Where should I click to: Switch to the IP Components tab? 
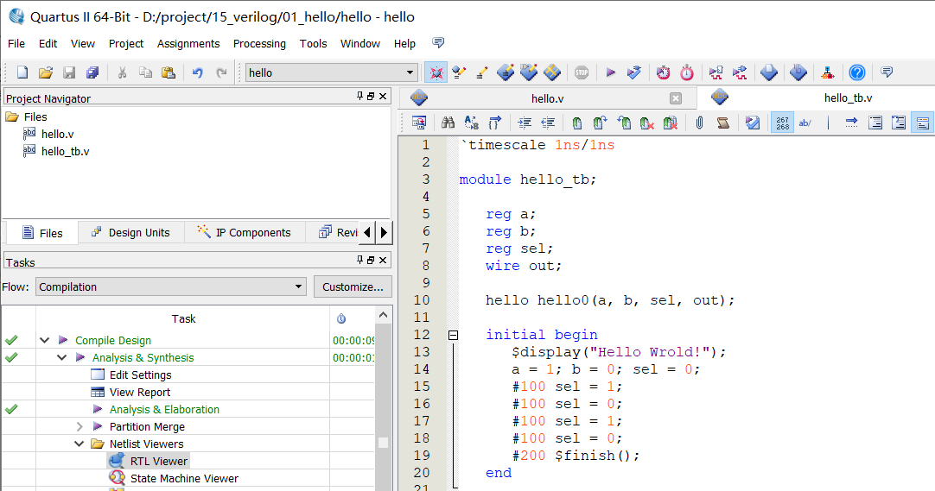(x=245, y=233)
